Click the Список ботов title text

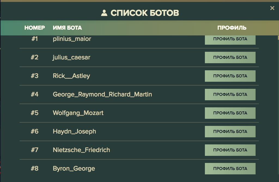coord(145,13)
